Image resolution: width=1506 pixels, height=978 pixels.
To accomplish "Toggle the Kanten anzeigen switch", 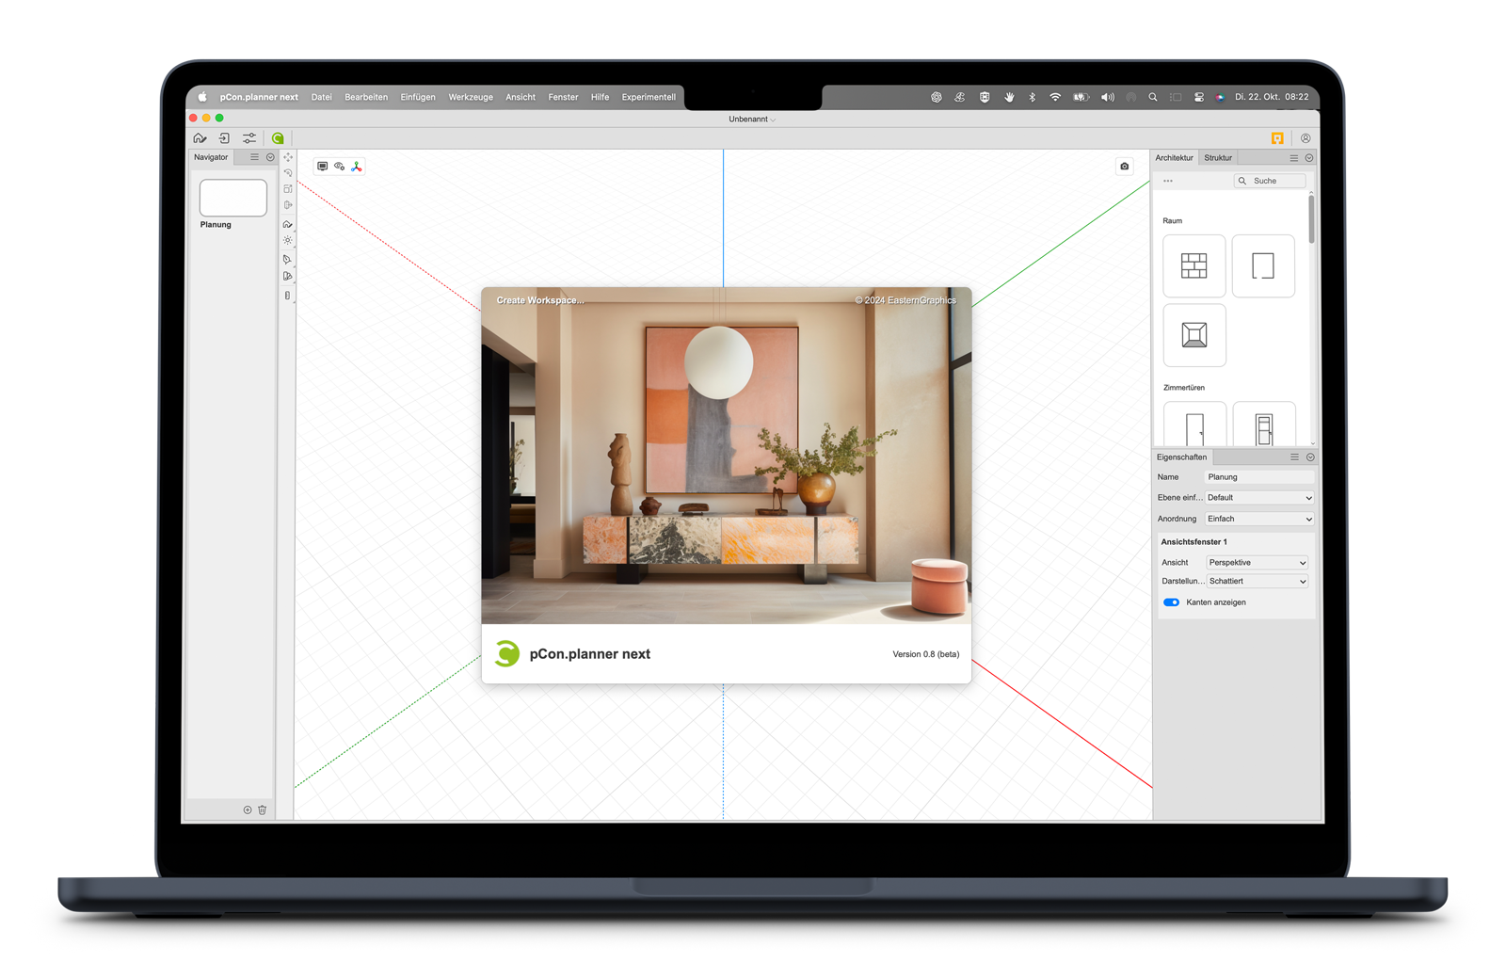I will [1171, 602].
